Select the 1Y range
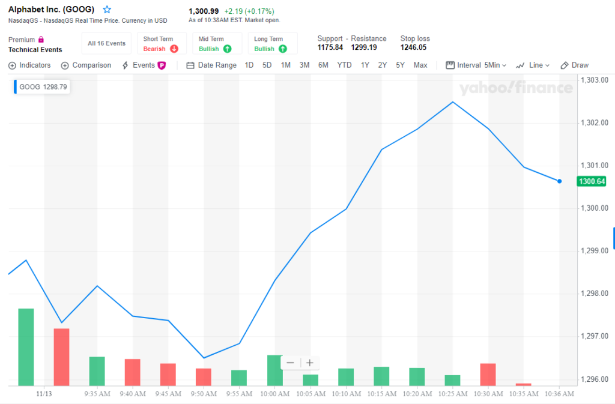 [x=365, y=65]
